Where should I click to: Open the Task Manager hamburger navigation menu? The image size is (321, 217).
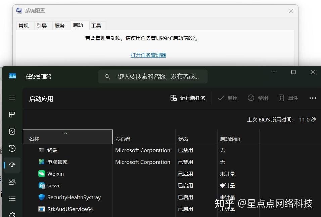12,98
